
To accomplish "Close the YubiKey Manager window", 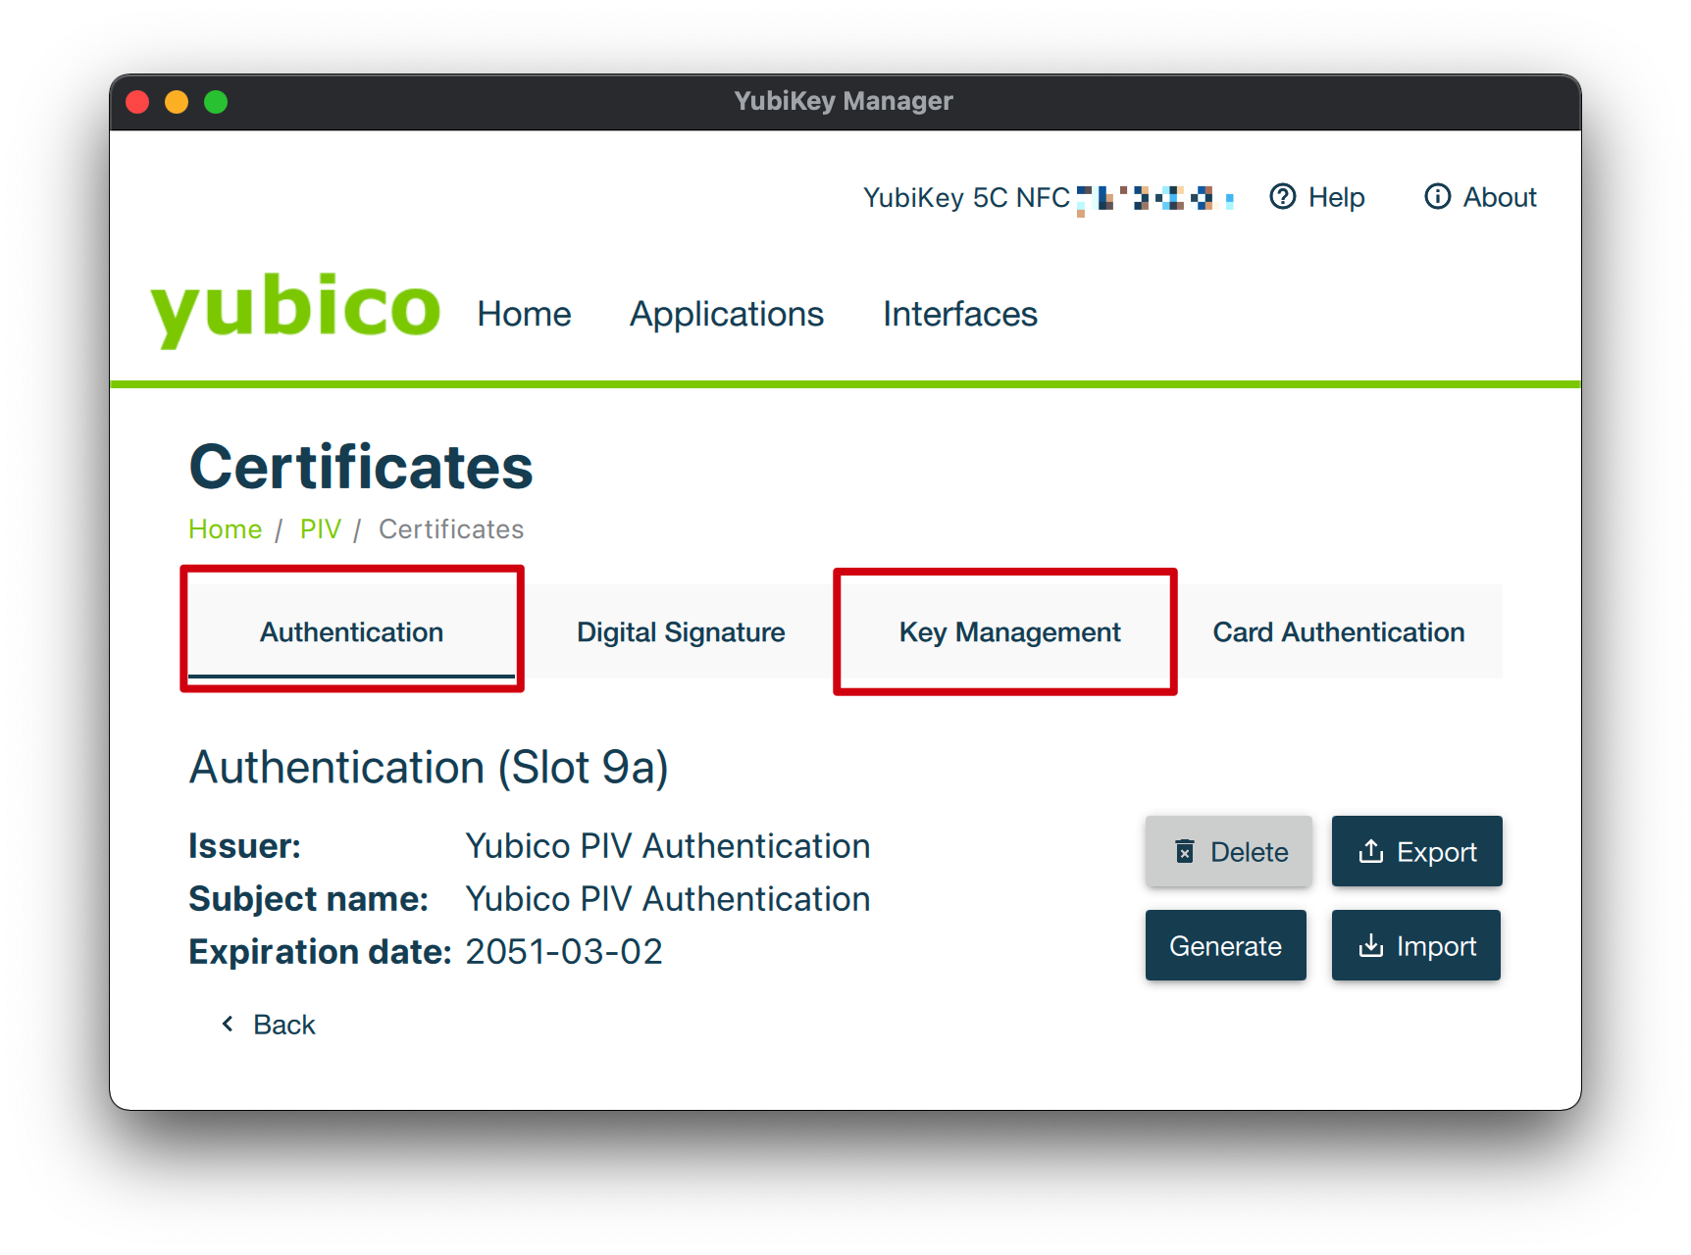I will tap(137, 102).
